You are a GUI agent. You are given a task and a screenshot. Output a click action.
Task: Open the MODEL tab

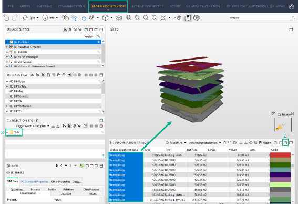point(25,6)
